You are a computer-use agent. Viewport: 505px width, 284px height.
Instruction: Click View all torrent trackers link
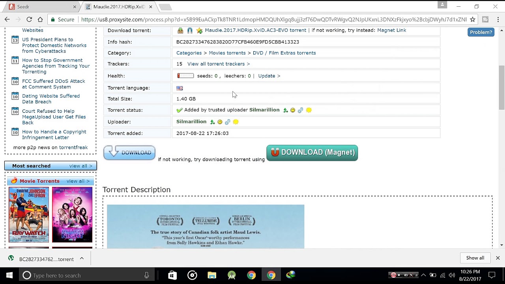coord(219,64)
